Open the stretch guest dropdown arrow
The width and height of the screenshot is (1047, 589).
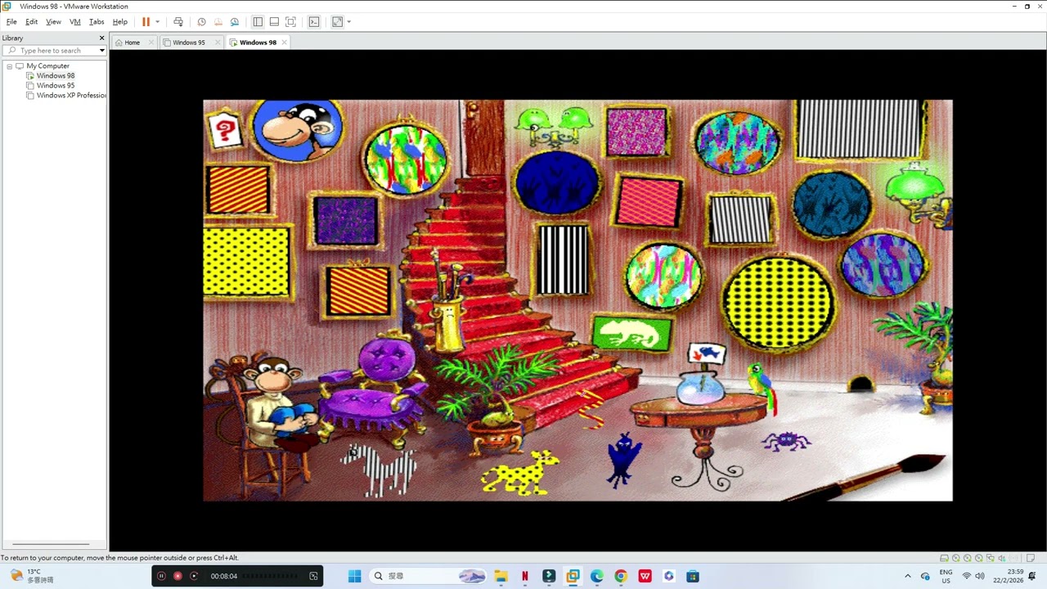(x=348, y=22)
